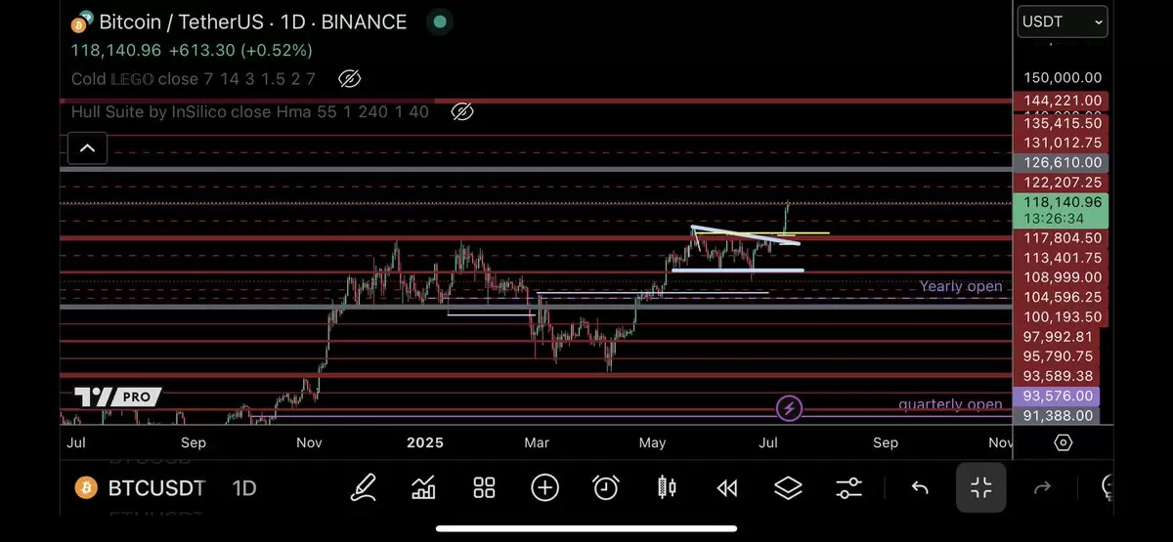The width and height of the screenshot is (1173, 542).
Task: Click the 113,401.75 price level label
Action: point(1063,259)
